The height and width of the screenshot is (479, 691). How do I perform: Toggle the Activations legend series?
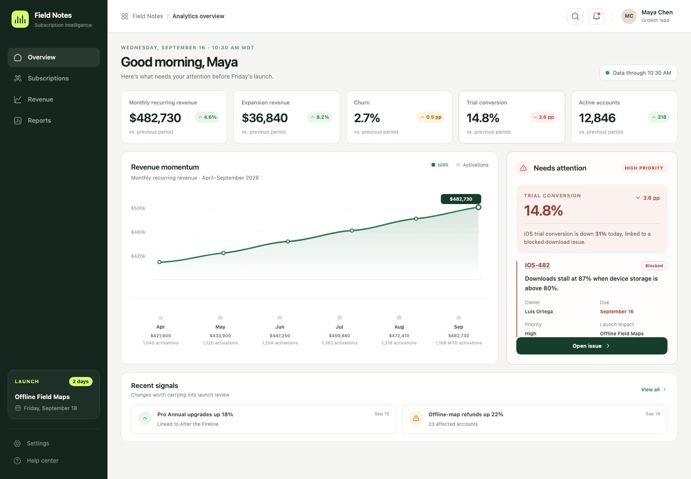(x=473, y=165)
